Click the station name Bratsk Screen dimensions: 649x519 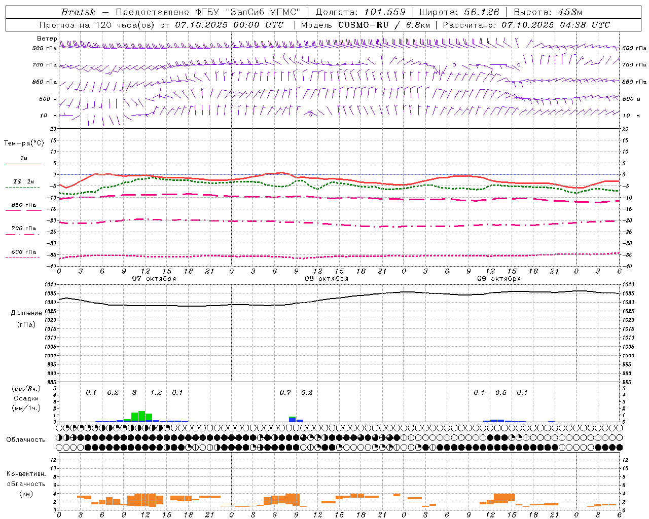pos(78,12)
